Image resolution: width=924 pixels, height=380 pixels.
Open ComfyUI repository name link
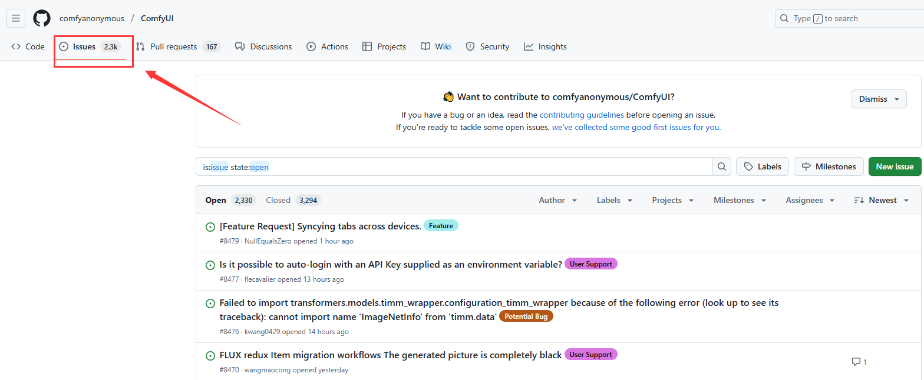click(157, 18)
